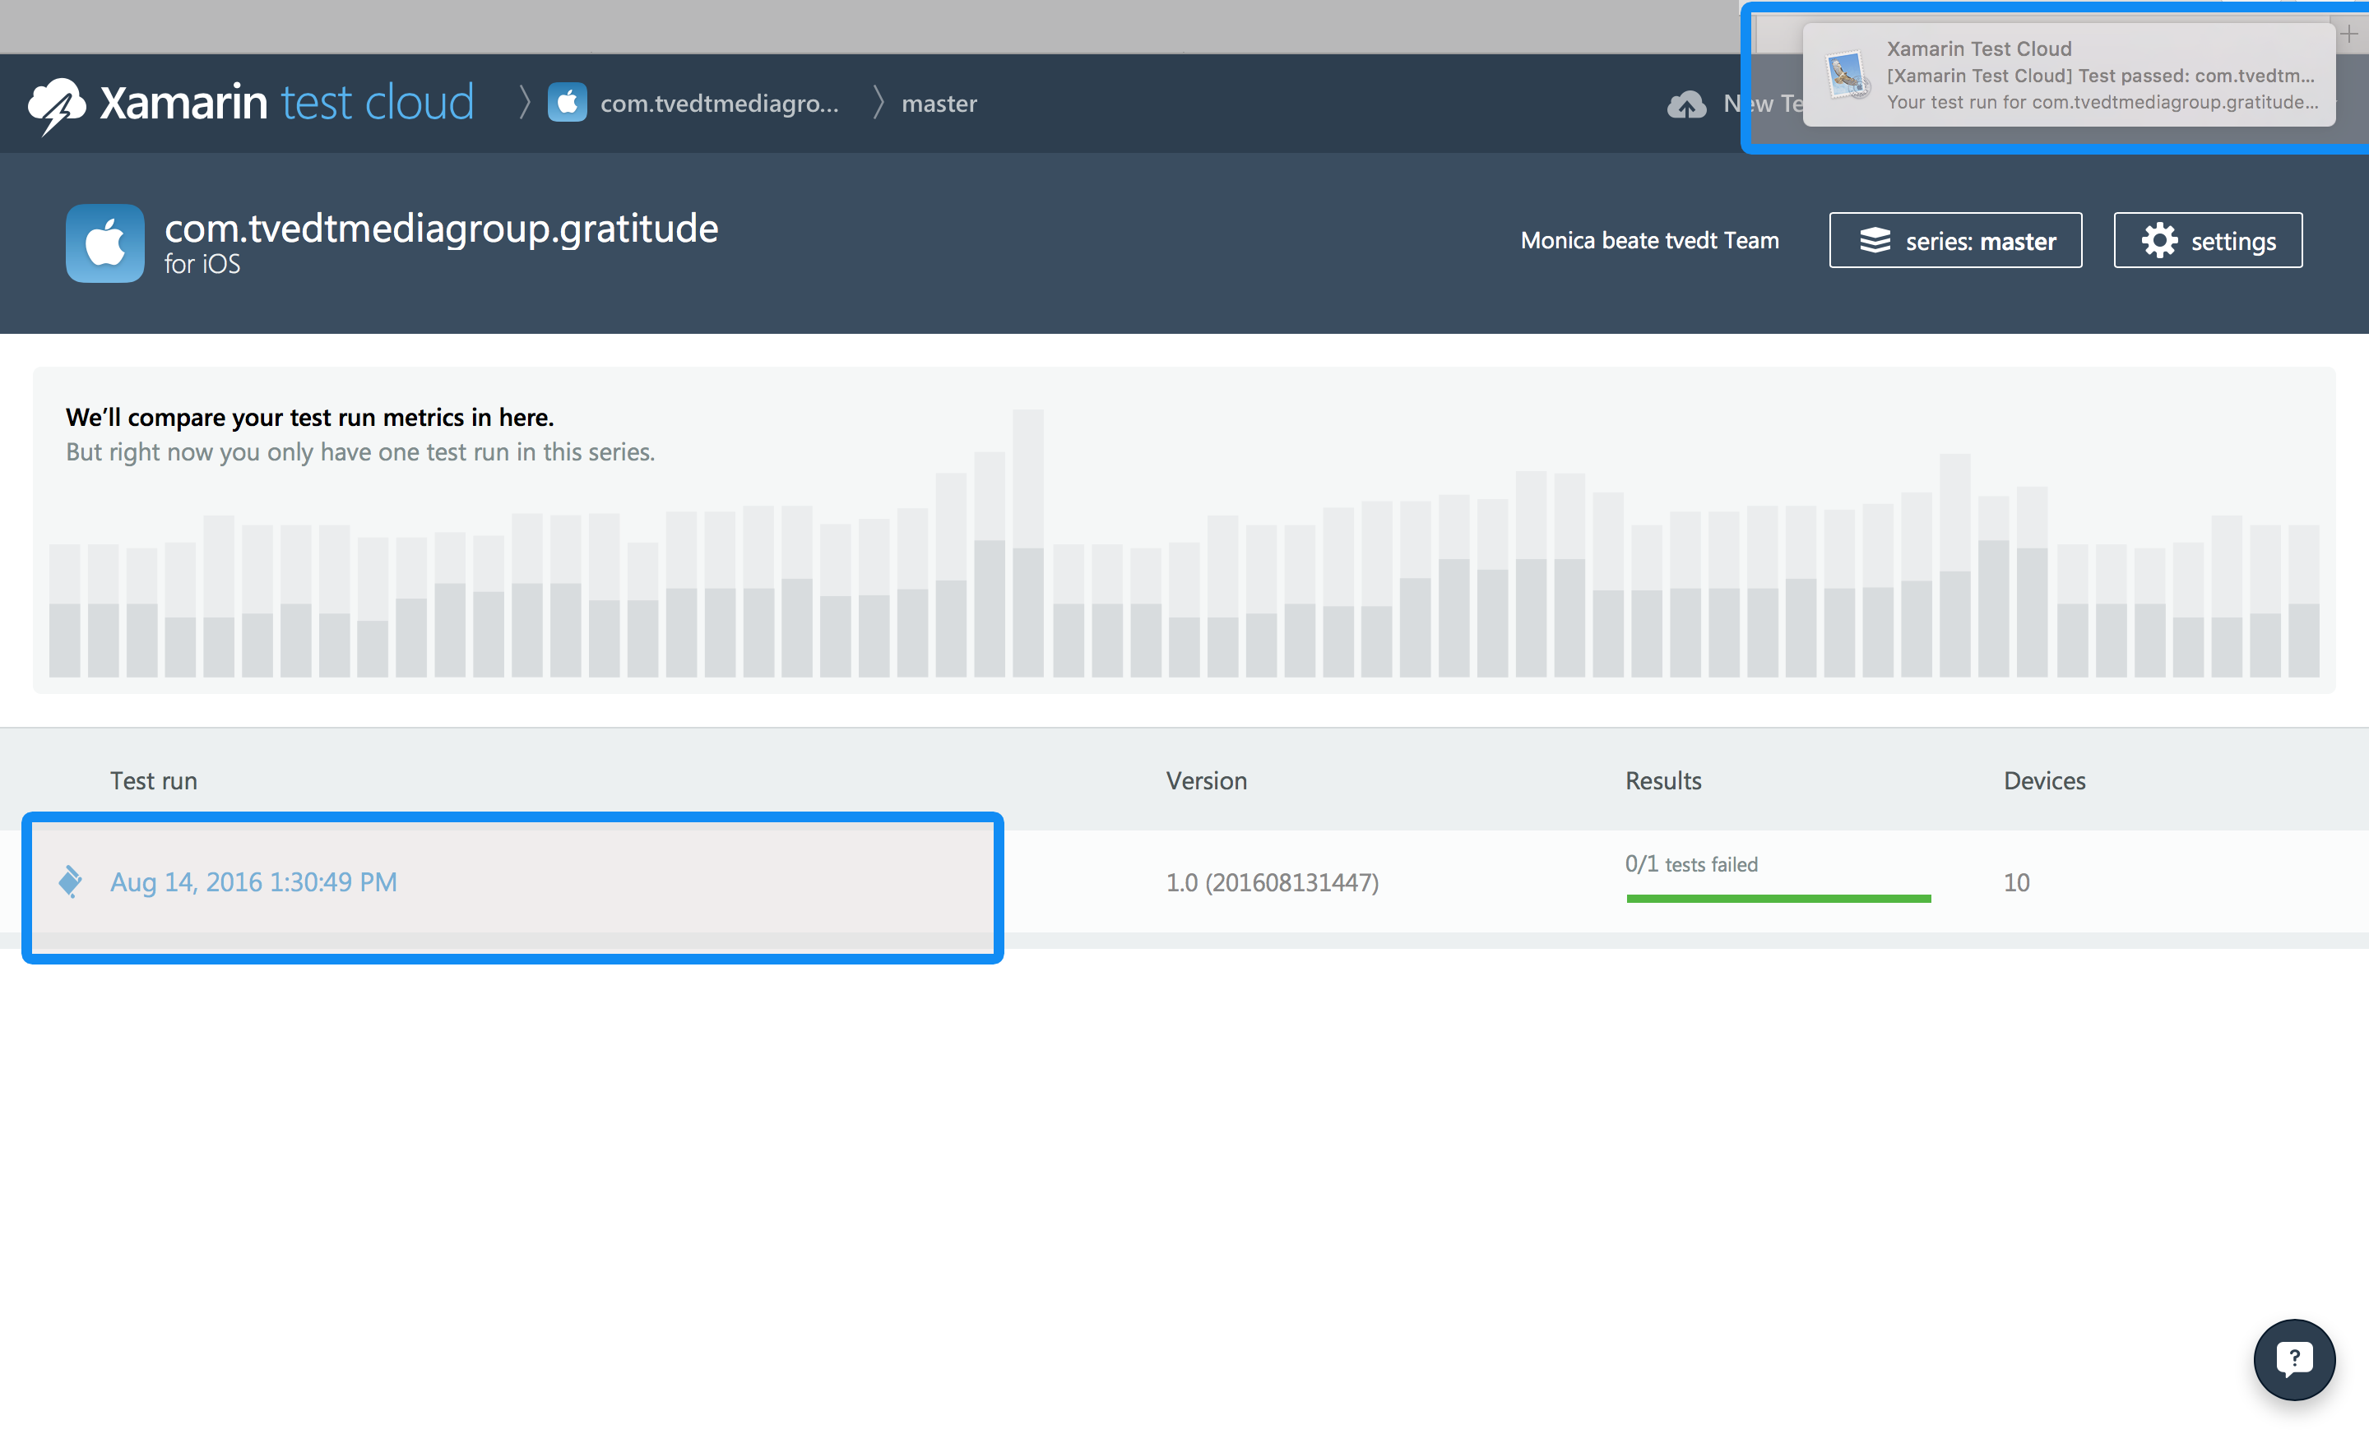Select com.tvedtmediagroup.gratitude app title

(441, 228)
